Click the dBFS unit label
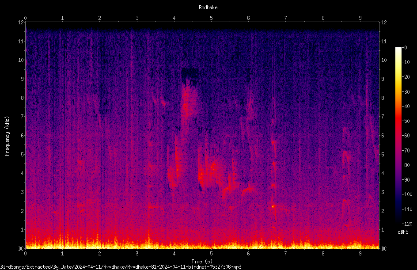 pyautogui.click(x=403, y=232)
